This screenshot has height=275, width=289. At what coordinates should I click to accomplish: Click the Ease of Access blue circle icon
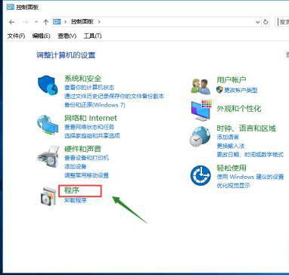click(x=200, y=175)
